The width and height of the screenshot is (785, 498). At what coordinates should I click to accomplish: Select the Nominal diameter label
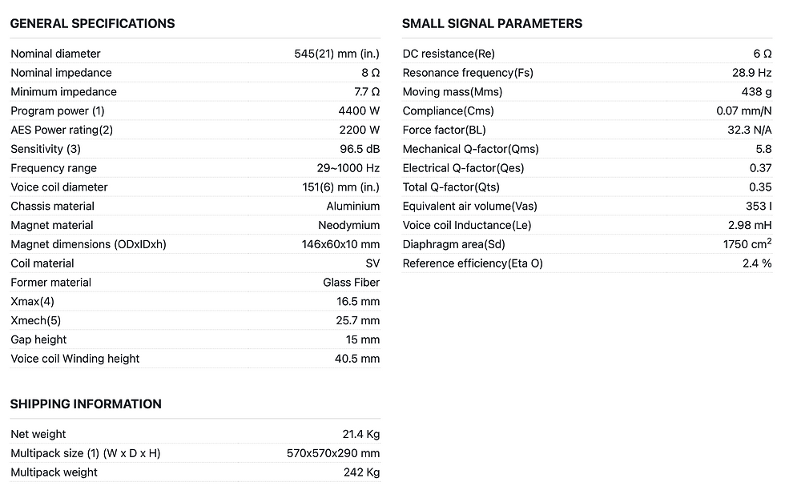[55, 54]
